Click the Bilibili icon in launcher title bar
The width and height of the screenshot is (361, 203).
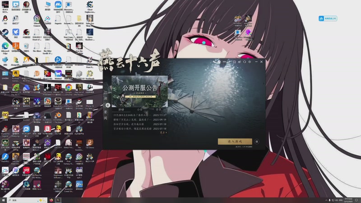tap(234, 62)
